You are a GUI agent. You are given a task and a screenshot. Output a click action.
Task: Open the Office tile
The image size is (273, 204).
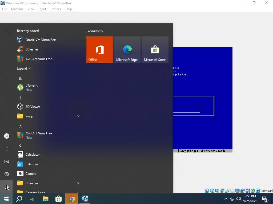(100, 50)
